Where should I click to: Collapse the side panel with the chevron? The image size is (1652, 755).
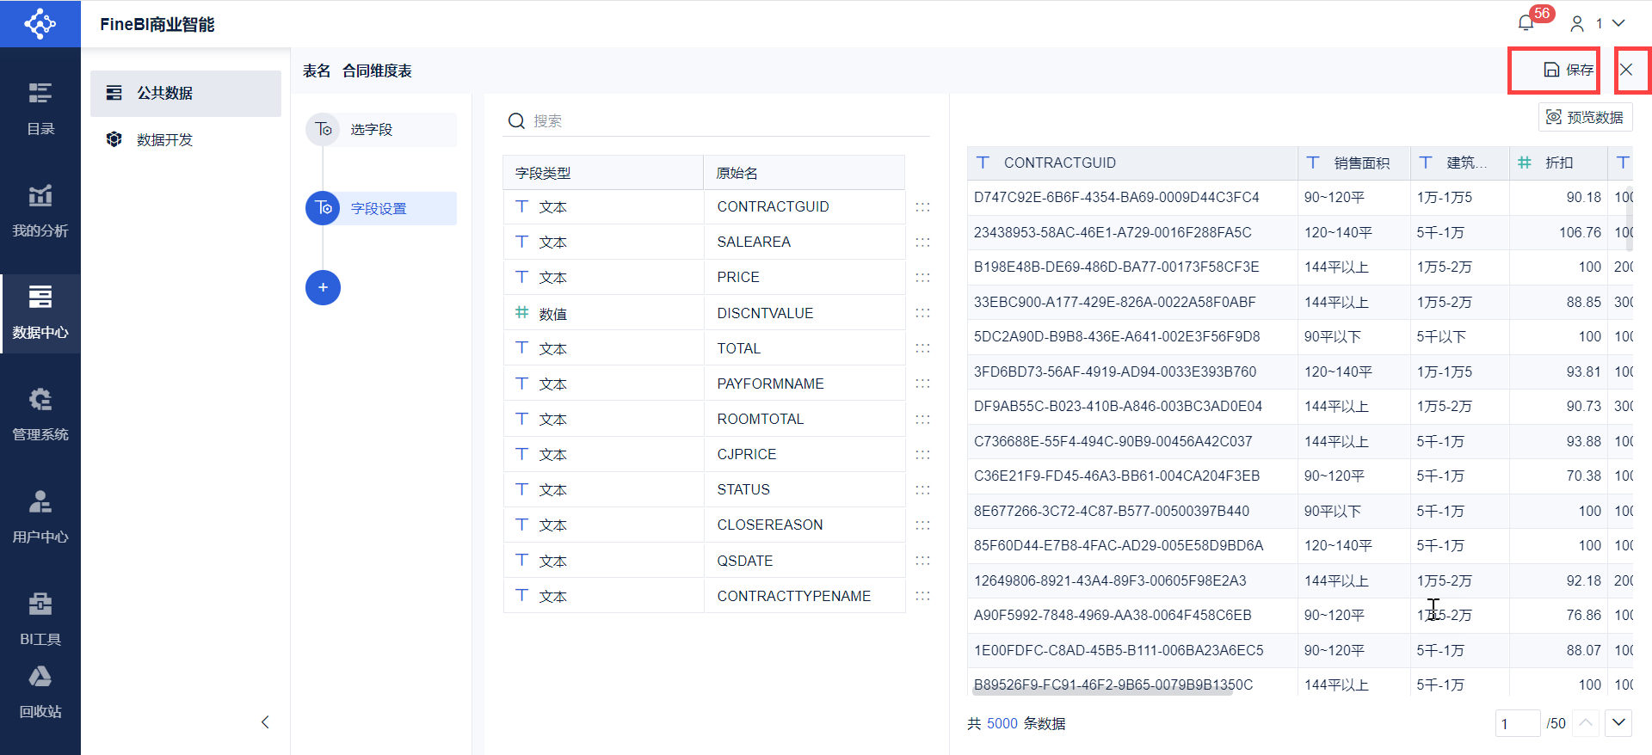pos(265,722)
